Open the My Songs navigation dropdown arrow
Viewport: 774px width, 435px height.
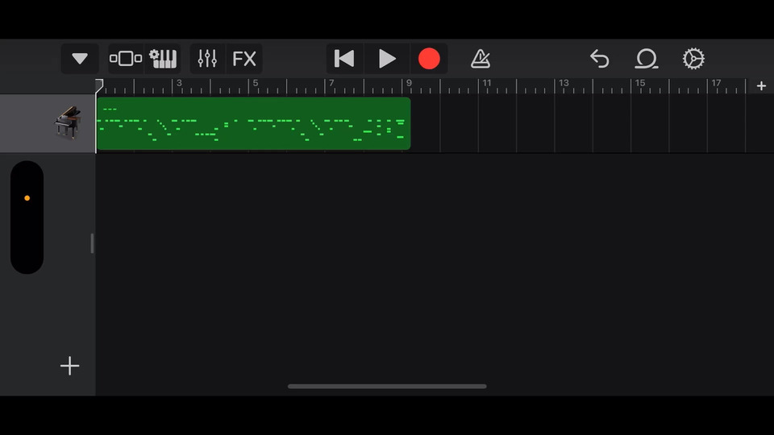tap(80, 59)
